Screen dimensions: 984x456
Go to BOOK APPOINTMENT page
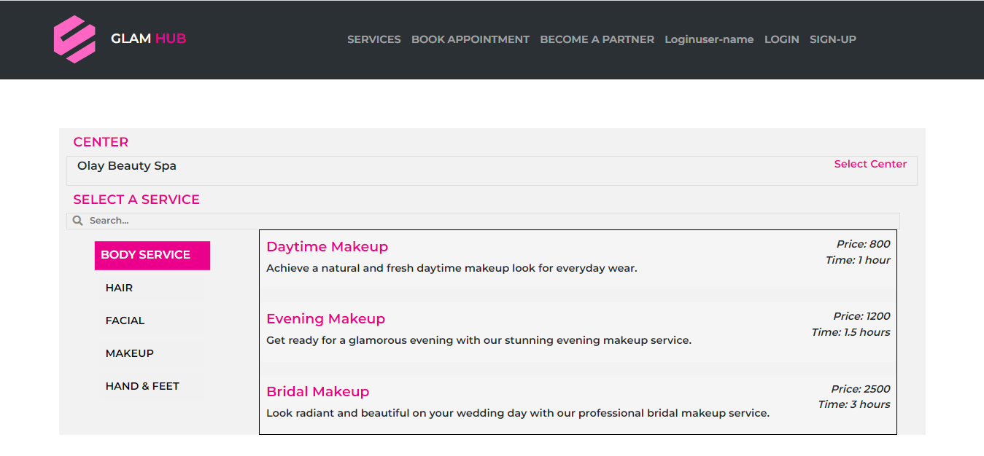[x=470, y=39]
